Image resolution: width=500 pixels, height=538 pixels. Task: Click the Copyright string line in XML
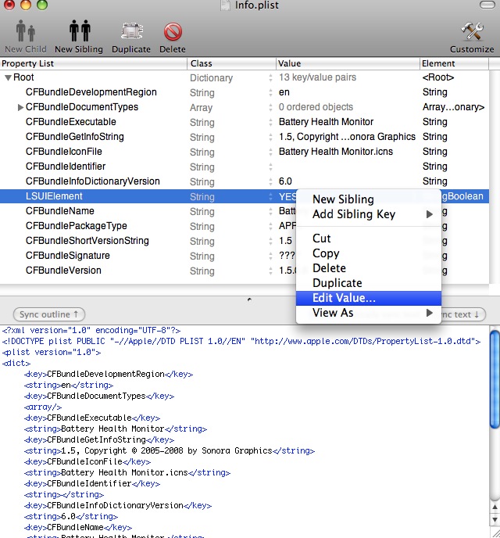pyautogui.click(x=170, y=451)
